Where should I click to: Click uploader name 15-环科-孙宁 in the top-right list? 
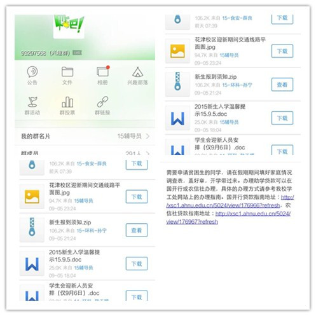237,85
